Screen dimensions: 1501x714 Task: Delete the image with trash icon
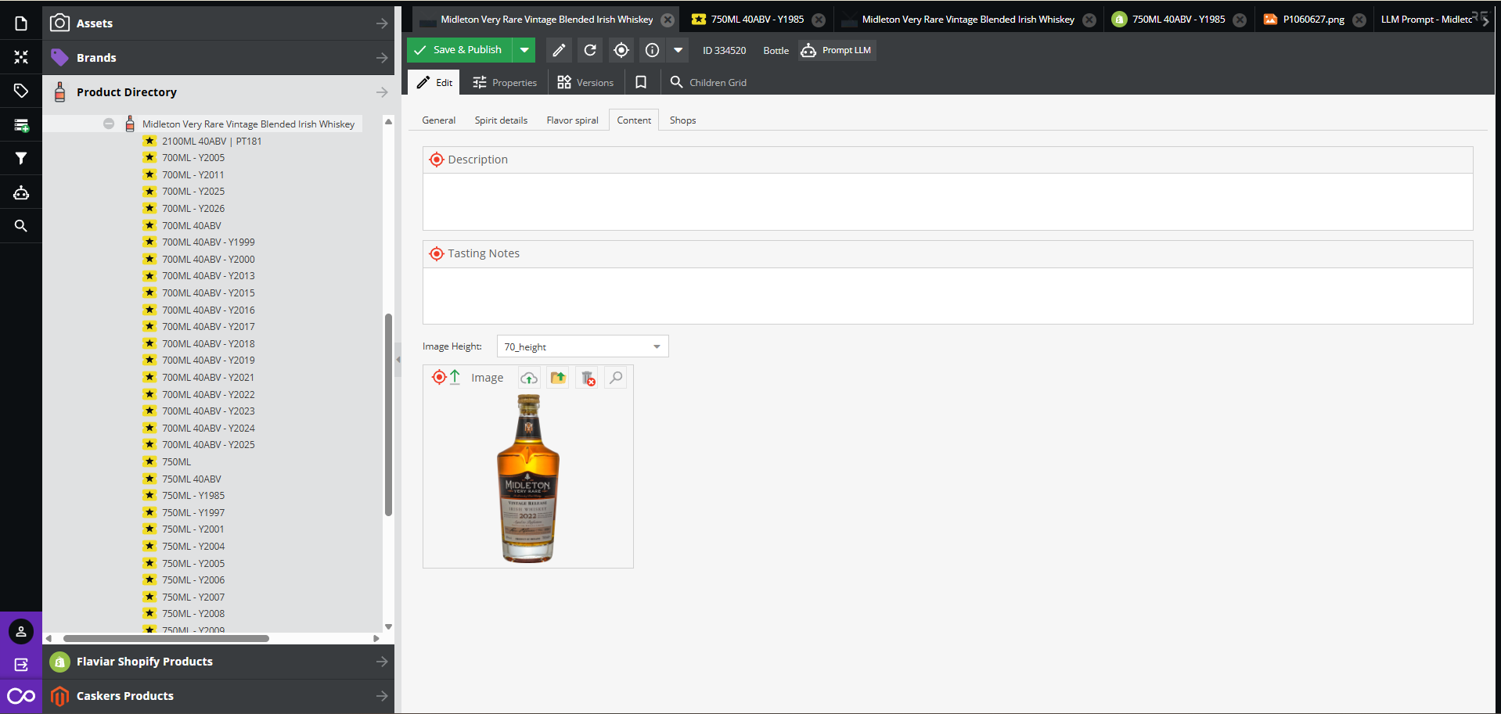pos(588,378)
